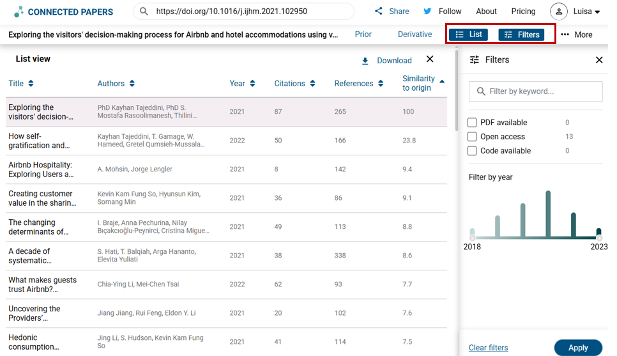Tick the Code available checkbox
Screen dimensions: 617x356
pos(472,151)
